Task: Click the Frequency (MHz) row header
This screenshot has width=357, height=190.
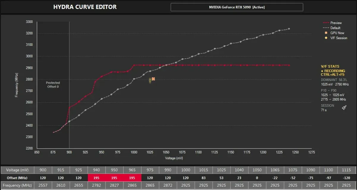Action: tap(18, 185)
